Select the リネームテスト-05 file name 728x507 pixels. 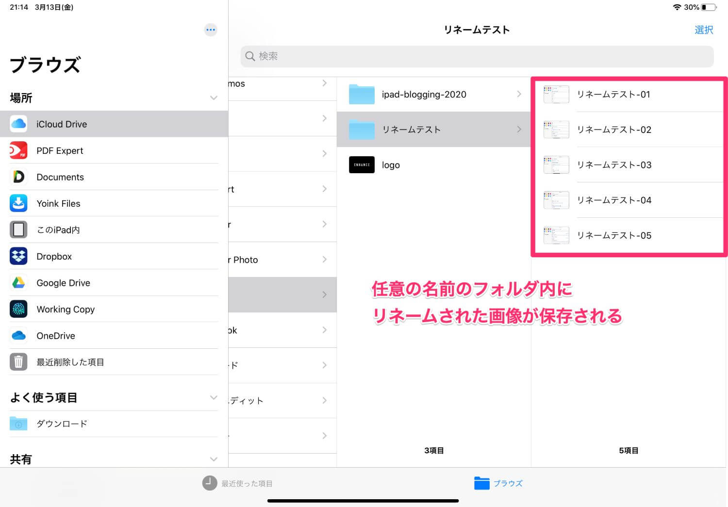pos(614,235)
